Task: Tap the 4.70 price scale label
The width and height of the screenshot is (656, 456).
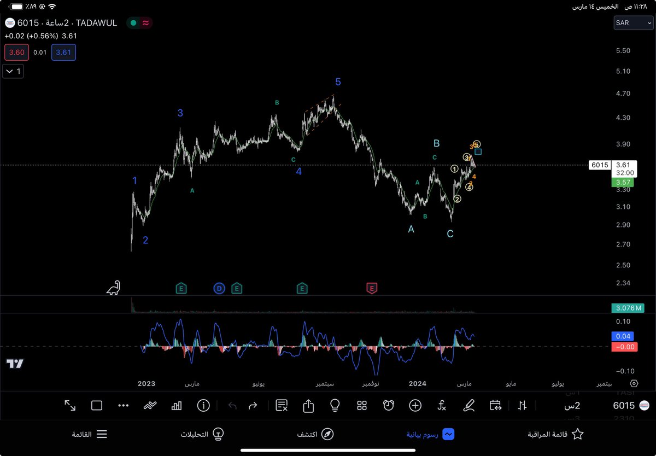Action: 624,93
